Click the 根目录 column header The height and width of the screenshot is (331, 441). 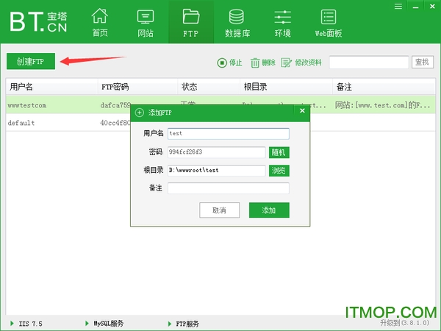coord(286,87)
